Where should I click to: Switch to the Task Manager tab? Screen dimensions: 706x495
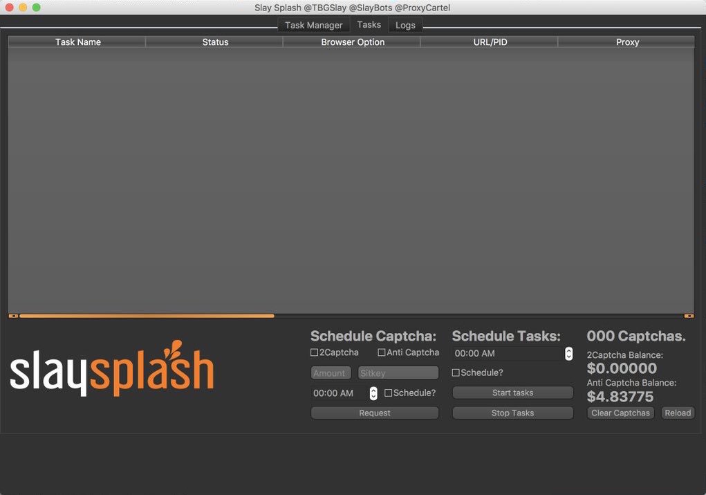313,25
